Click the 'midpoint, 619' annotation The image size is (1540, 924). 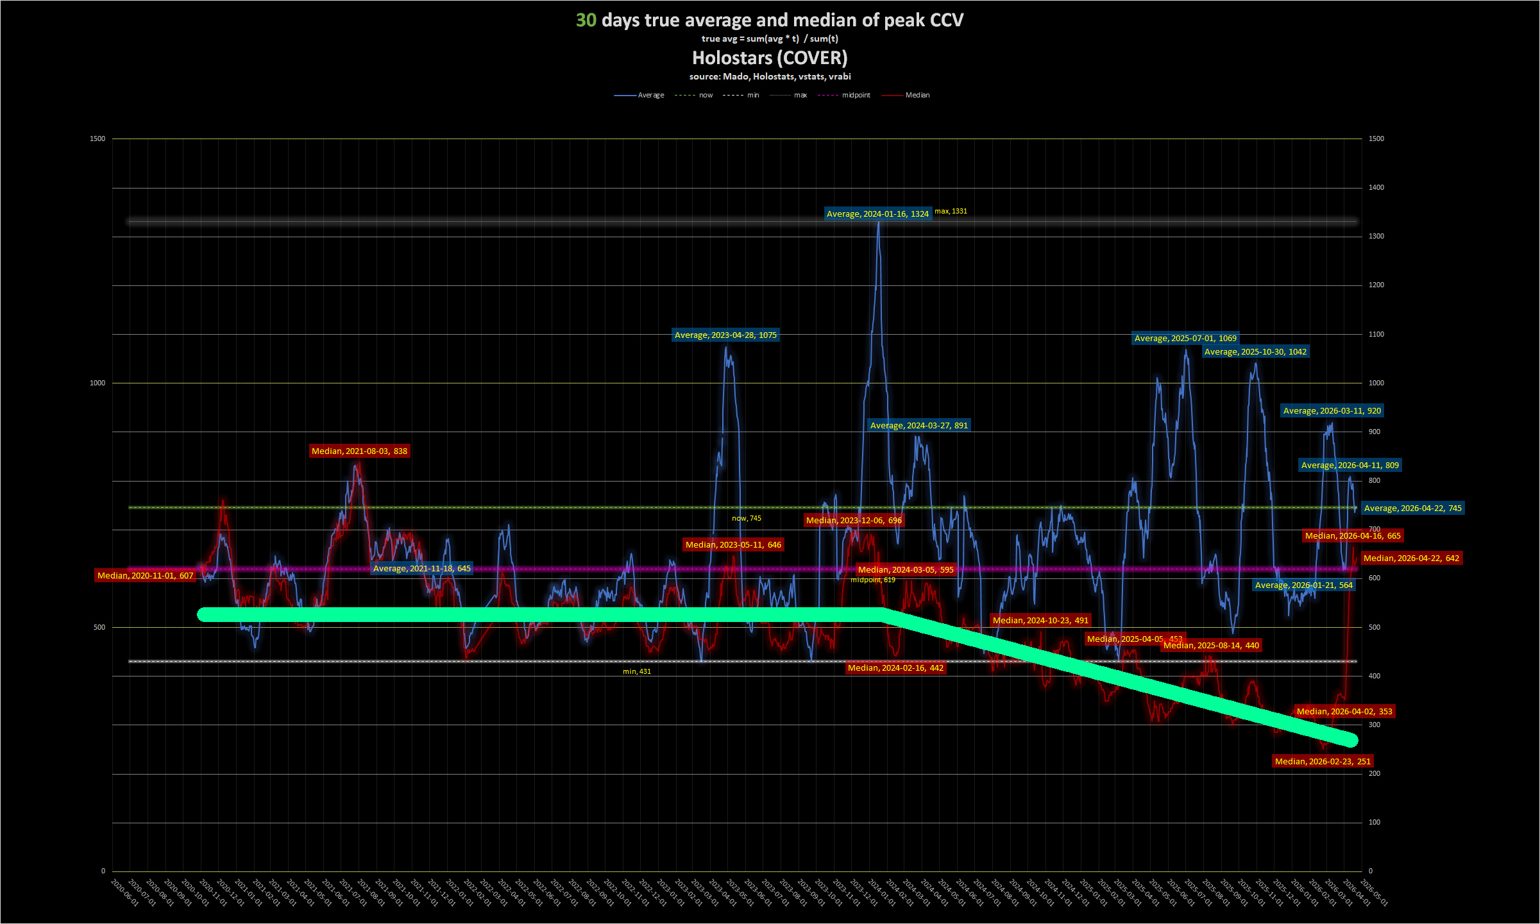pyautogui.click(x=872, y=580)
